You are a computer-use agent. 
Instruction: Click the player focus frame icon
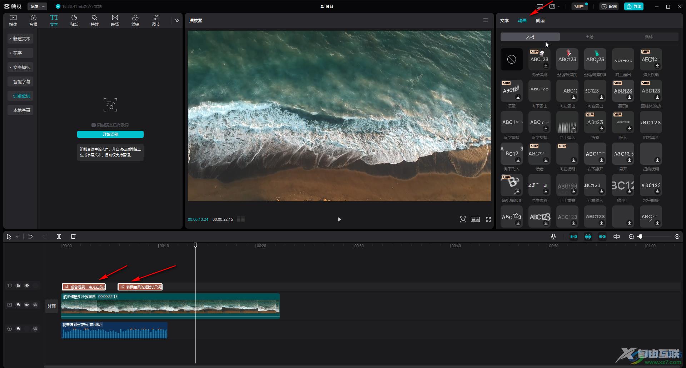463,219
